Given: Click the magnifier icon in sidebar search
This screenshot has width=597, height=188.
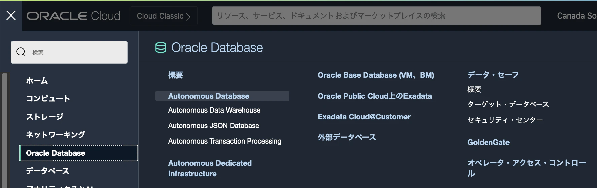Looking at the screenshot, I should click(21, 52).
